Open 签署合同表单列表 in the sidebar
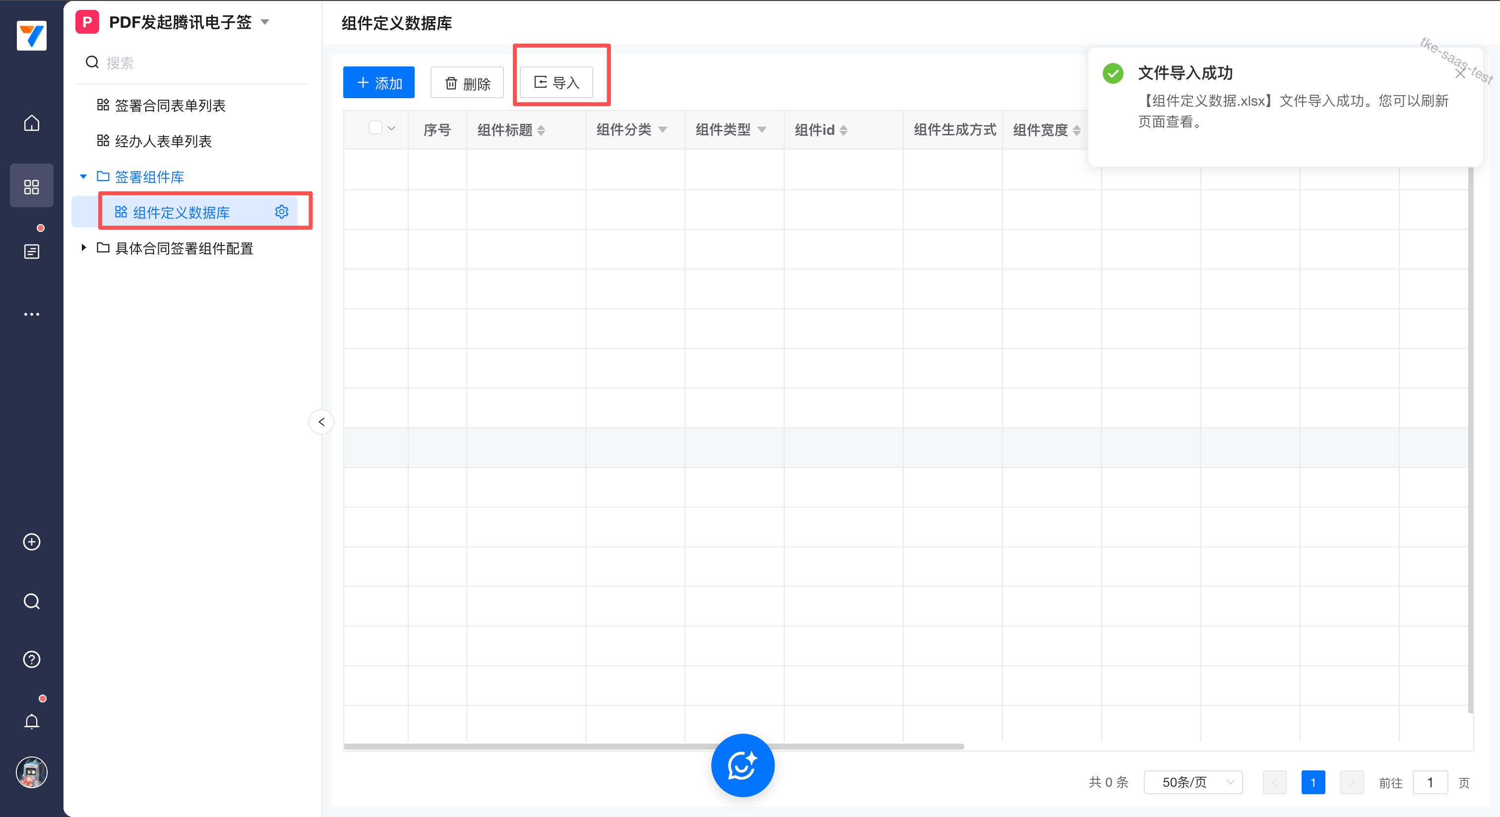Image resolution: width=1500 pixels, height=817 pixels. [x=170, y=105]
